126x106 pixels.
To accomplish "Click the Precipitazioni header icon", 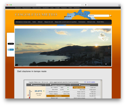I will 79,85.
